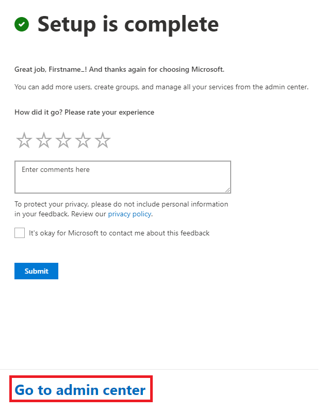Click the green setup-complete checkmark icon
The image size is (322, 412).
click(x=22, y=25)
